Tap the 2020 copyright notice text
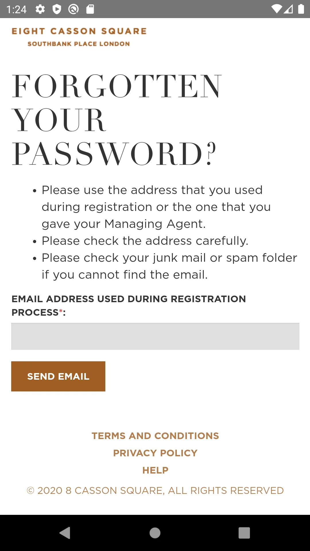310x551 pixels. click(x=155, y=490)
